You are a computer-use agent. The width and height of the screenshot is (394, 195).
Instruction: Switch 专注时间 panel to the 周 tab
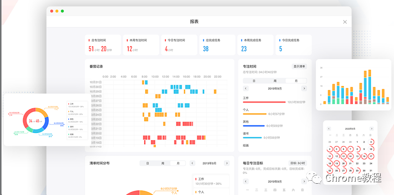coord(275,81)
